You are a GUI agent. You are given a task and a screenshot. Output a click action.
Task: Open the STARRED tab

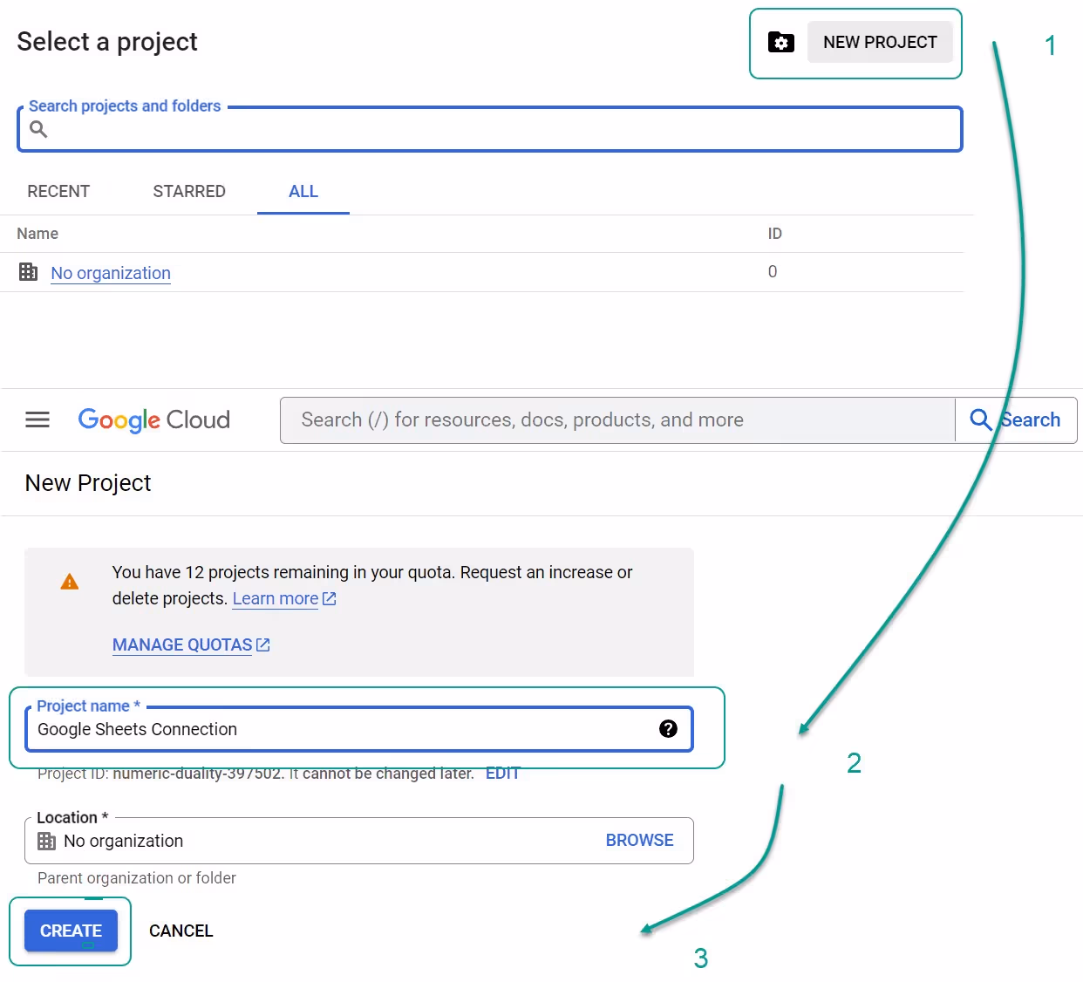tap(189, 191)
